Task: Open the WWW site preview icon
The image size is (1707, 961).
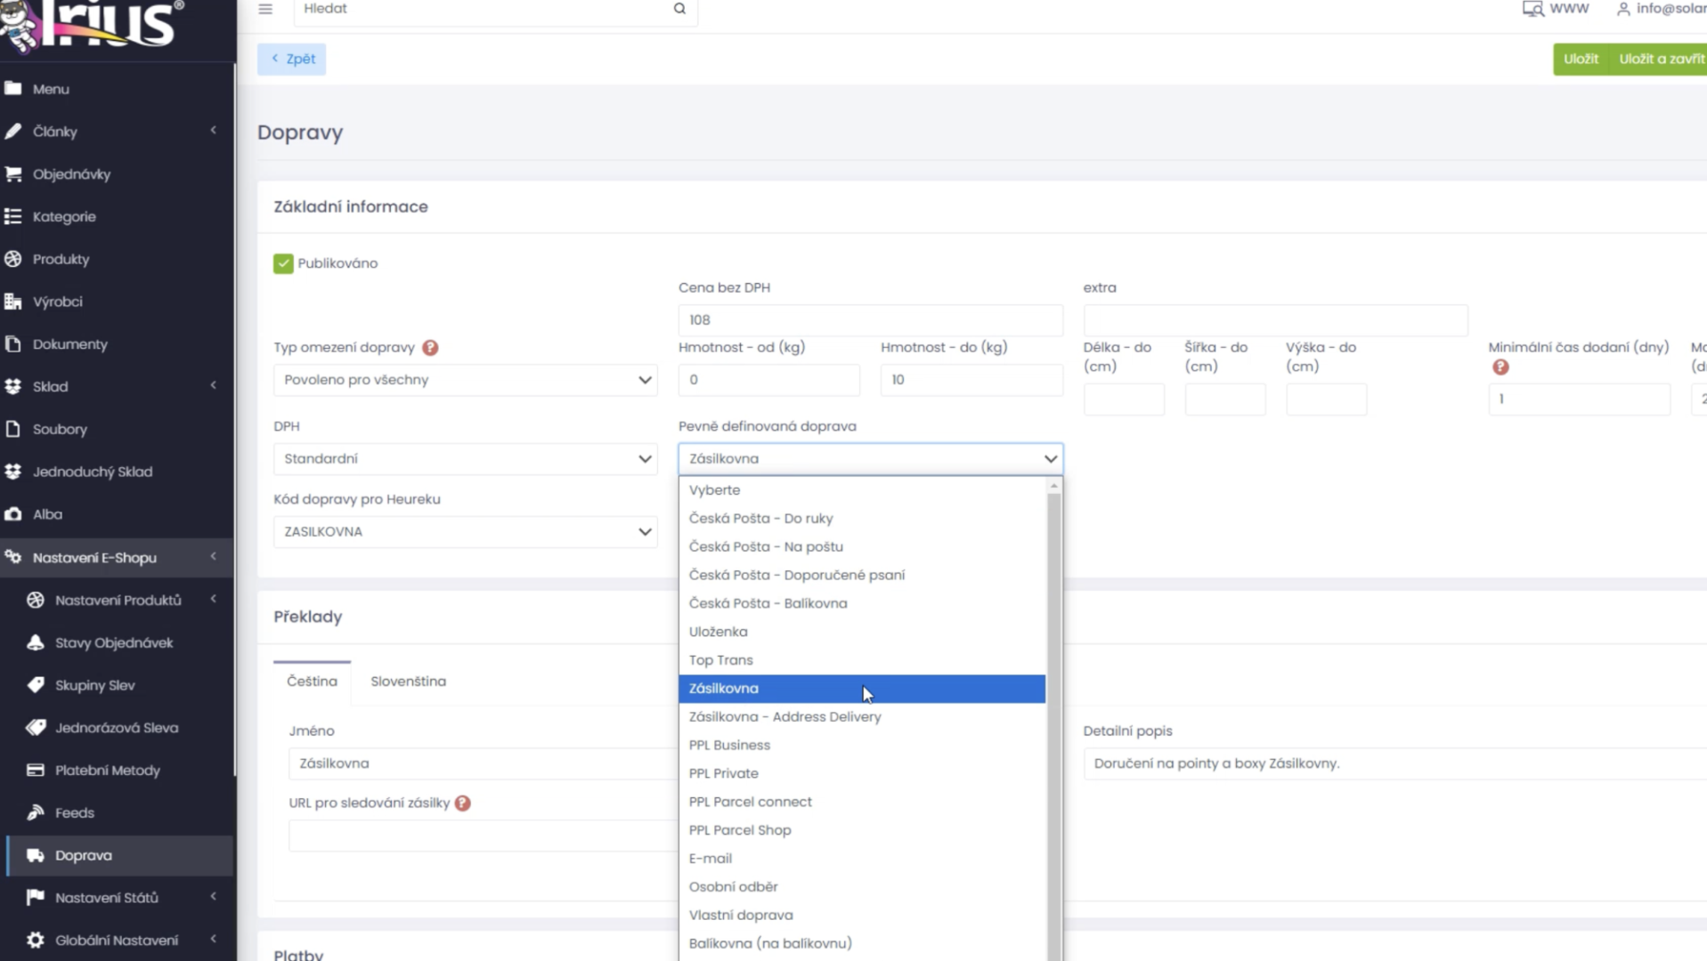Action: [x=1532, y=9]
